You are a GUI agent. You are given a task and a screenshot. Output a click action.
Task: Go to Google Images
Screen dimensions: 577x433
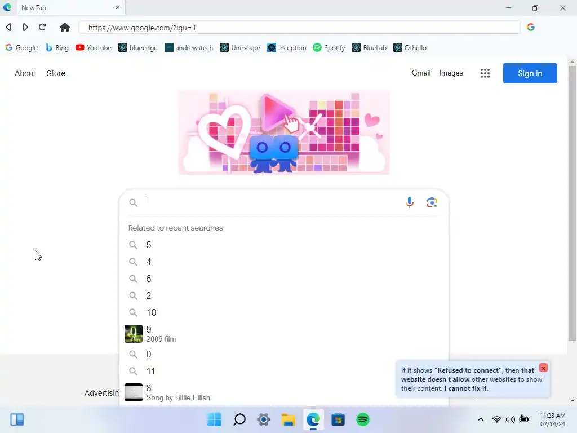[451, 73]
